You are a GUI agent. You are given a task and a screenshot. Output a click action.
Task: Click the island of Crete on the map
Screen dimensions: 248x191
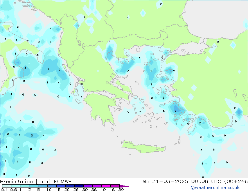click(x=144, y=147)
